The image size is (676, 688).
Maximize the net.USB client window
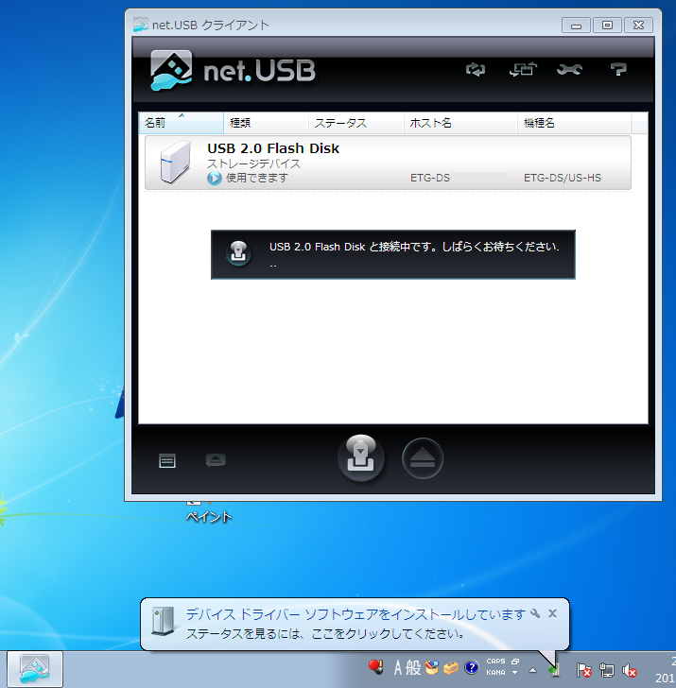point(608,26)
